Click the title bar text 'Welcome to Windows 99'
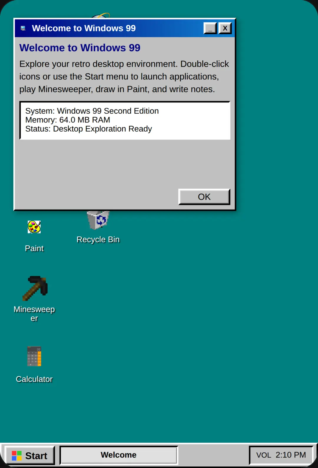Screen dimensions: 318x468 [x=84, y=28]
